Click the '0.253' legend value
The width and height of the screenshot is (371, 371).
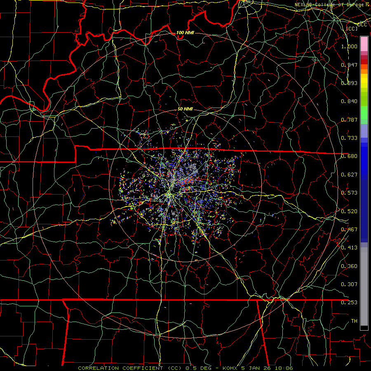(349, 303)
